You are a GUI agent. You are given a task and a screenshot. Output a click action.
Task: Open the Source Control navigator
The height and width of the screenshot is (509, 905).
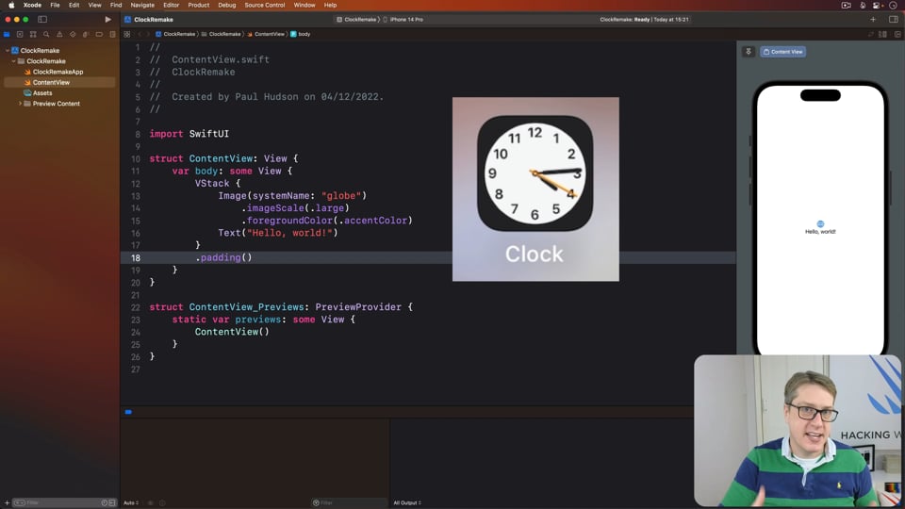click(x=20, y=34)
